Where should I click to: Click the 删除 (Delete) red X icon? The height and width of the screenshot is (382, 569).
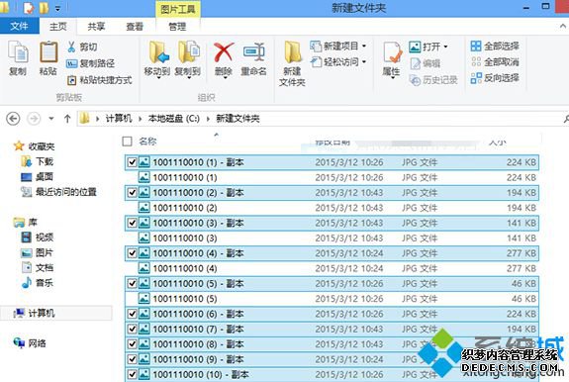point(224,52)
